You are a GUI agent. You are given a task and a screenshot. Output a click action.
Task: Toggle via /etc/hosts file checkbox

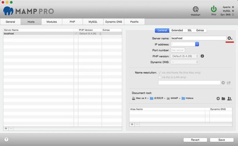159,73
